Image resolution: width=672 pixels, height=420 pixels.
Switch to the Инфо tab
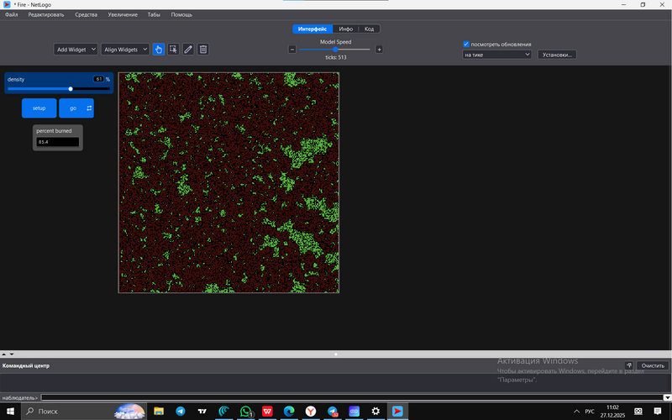coord(345,29)
